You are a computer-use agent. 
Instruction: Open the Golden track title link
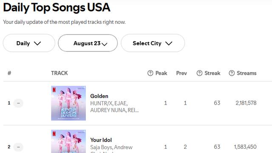coord(99,96)
